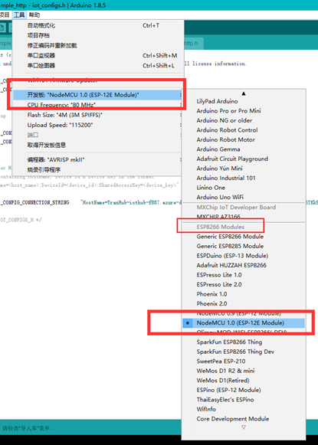
Task: Choose SparkFun ESP8266 Thing Dev
Action: point(244,352)
